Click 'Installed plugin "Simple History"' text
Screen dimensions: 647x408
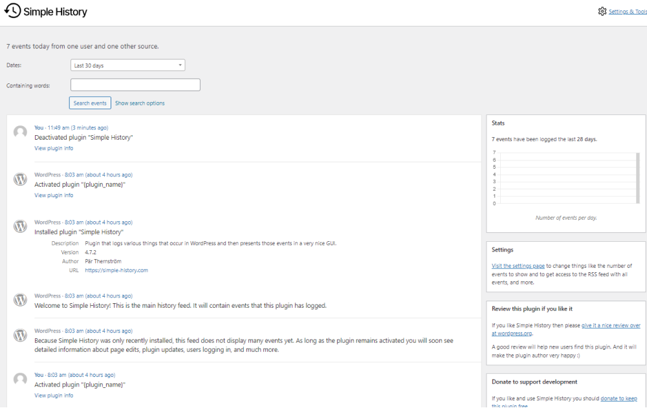[78, 232]
